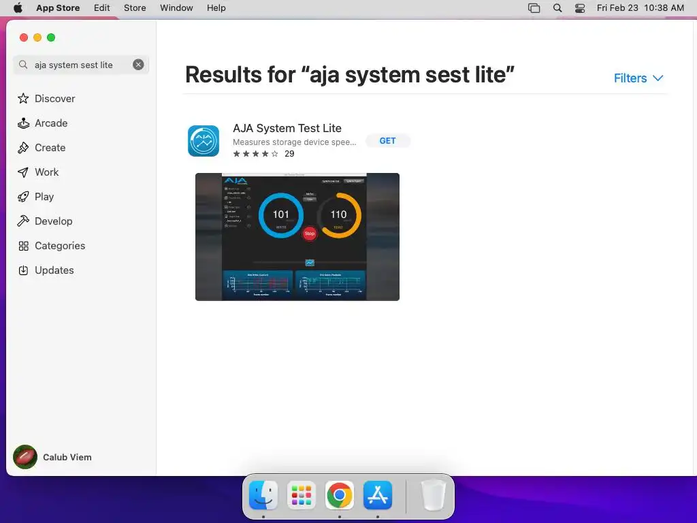Screen dimensions: 697x523
Task: Click the account avatar picture
Action: [25, 457]
